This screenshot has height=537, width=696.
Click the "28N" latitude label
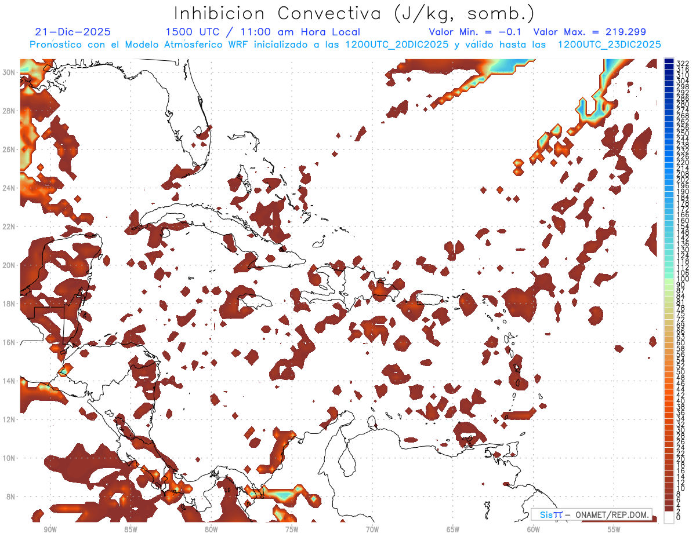pos(9,111)
